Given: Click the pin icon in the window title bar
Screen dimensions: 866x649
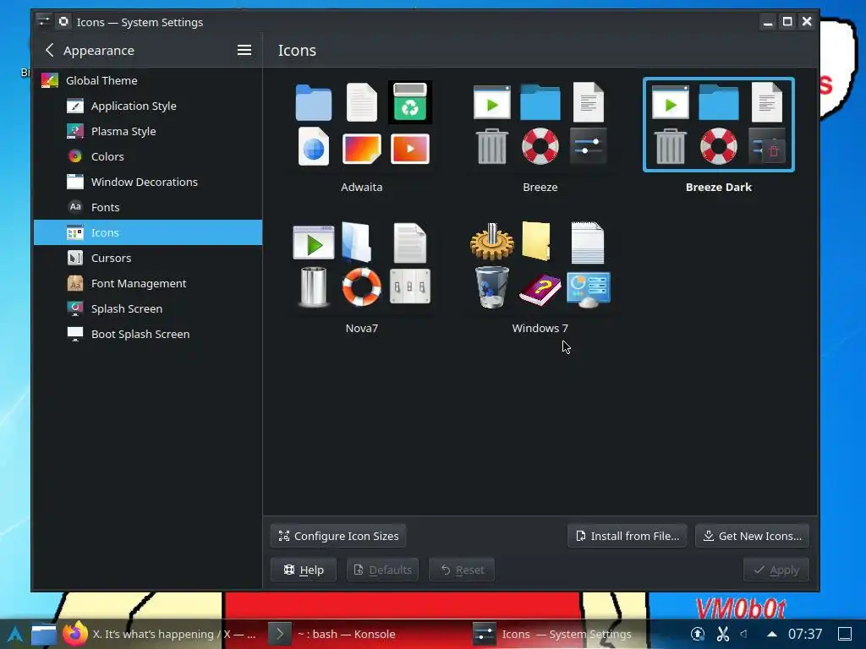Looking at the screenshot, I should (64, 21).
